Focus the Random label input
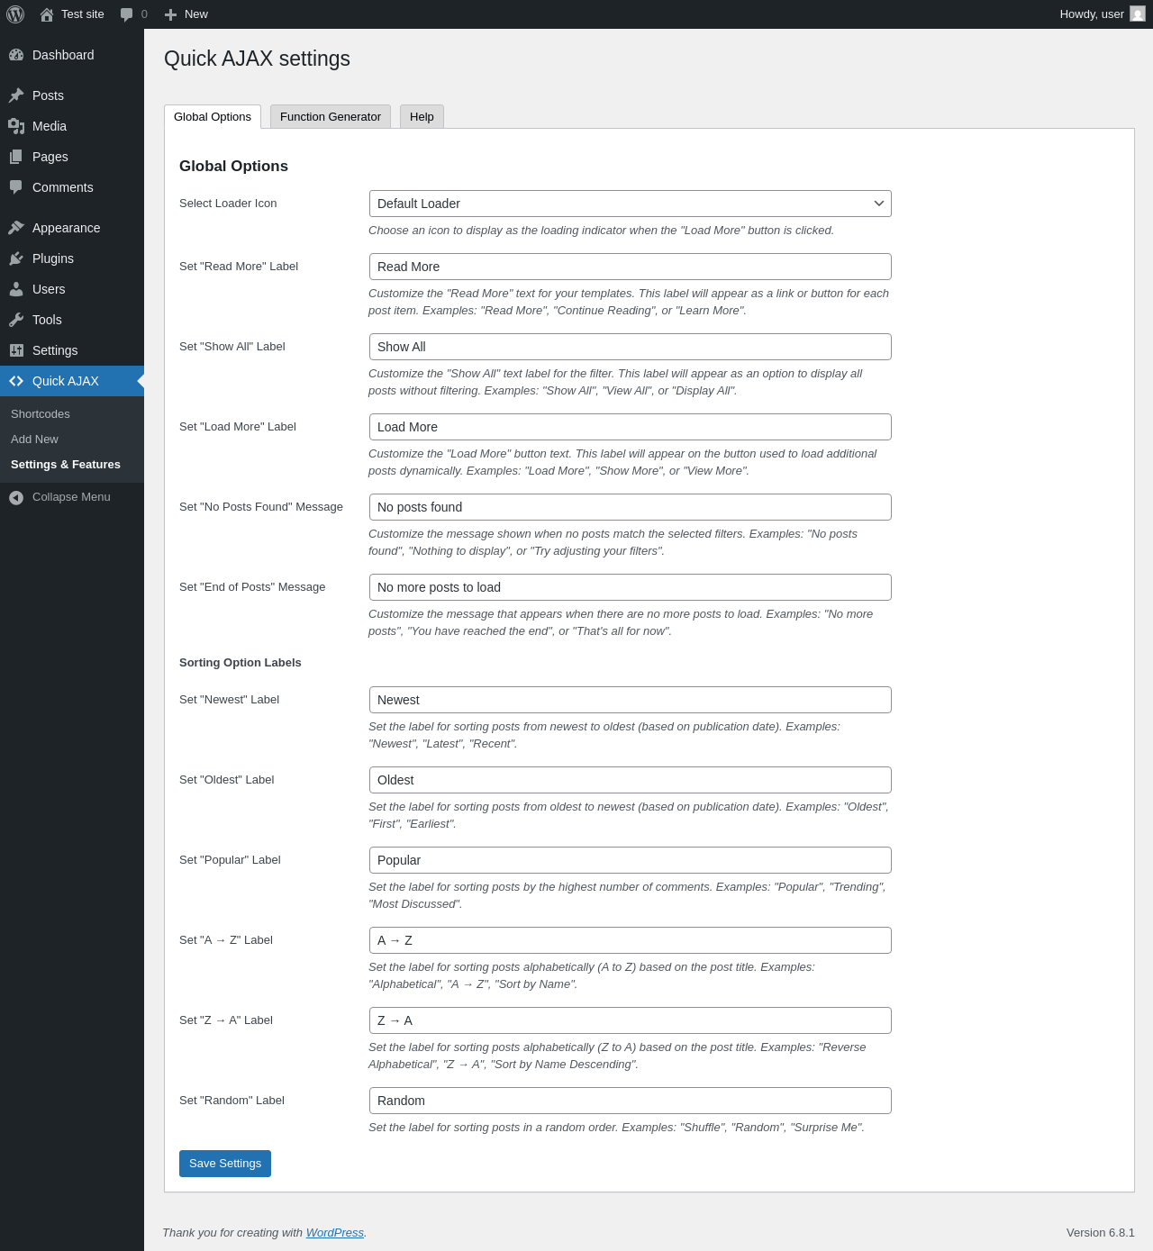 coord(631,1101)
